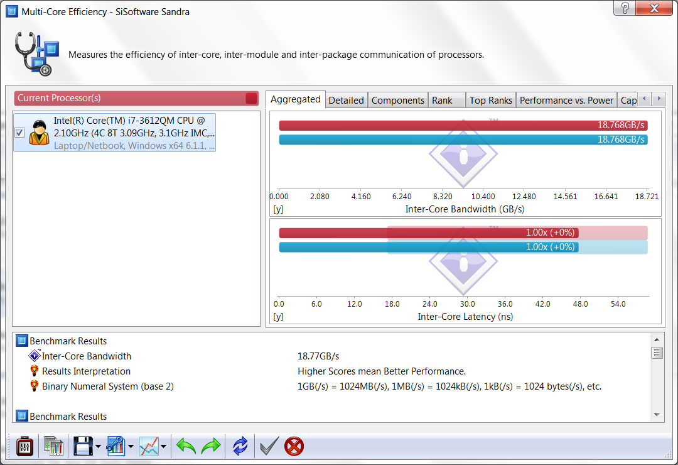Click the first Benchmark Results heading
678x465 pixels.
68,341
